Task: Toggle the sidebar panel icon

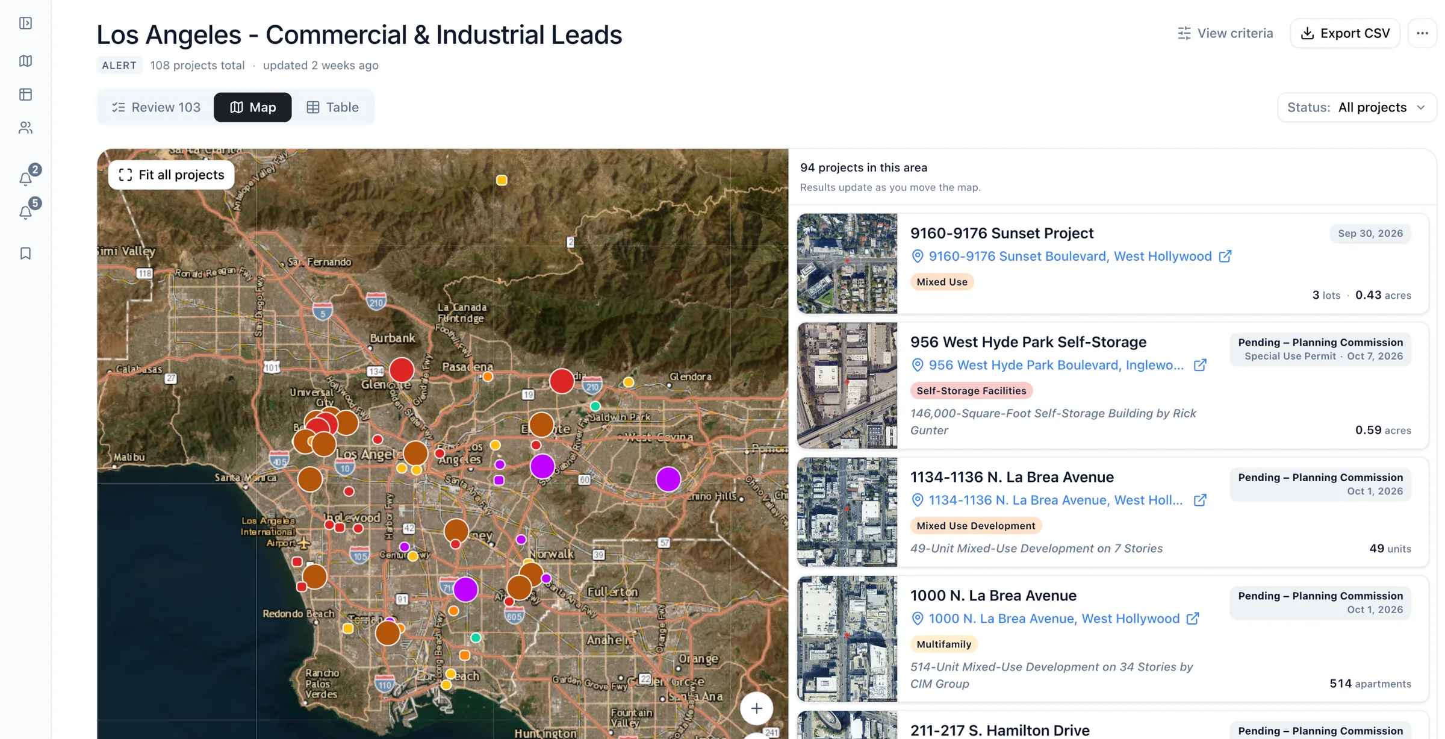Action: (x=25, y=23)
